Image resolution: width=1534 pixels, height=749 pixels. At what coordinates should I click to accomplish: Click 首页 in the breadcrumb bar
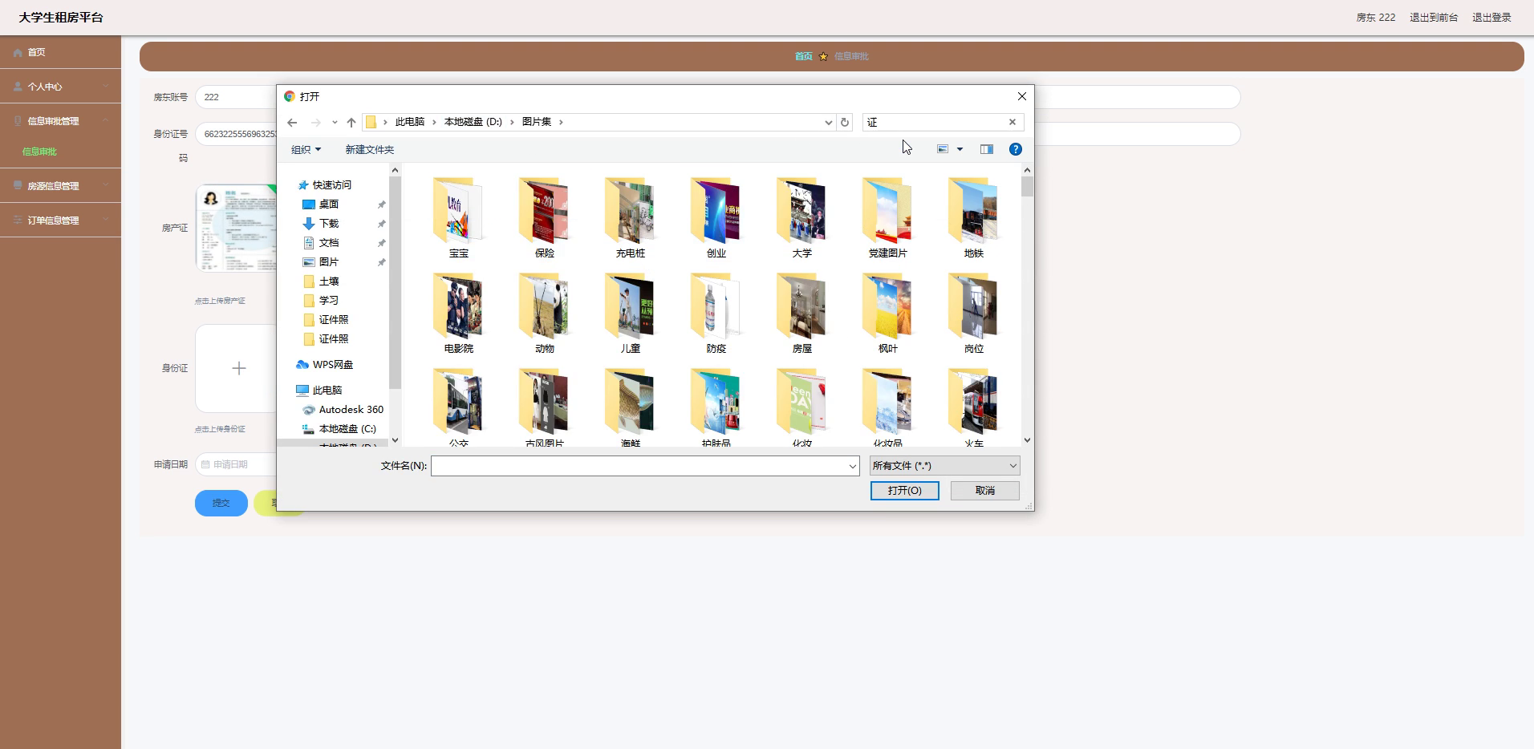click(803, 56)
